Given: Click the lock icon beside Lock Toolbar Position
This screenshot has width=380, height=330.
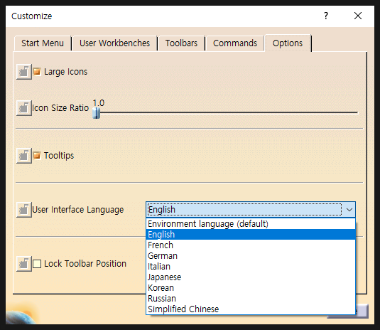Looking at the screenshot, I should [24, 264].
